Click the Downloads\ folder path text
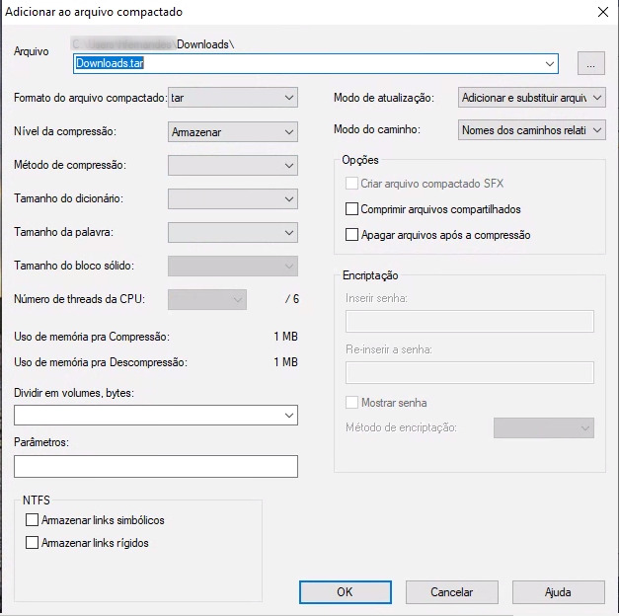This screenshot has height=616, width=619. [x=205, y=44]
